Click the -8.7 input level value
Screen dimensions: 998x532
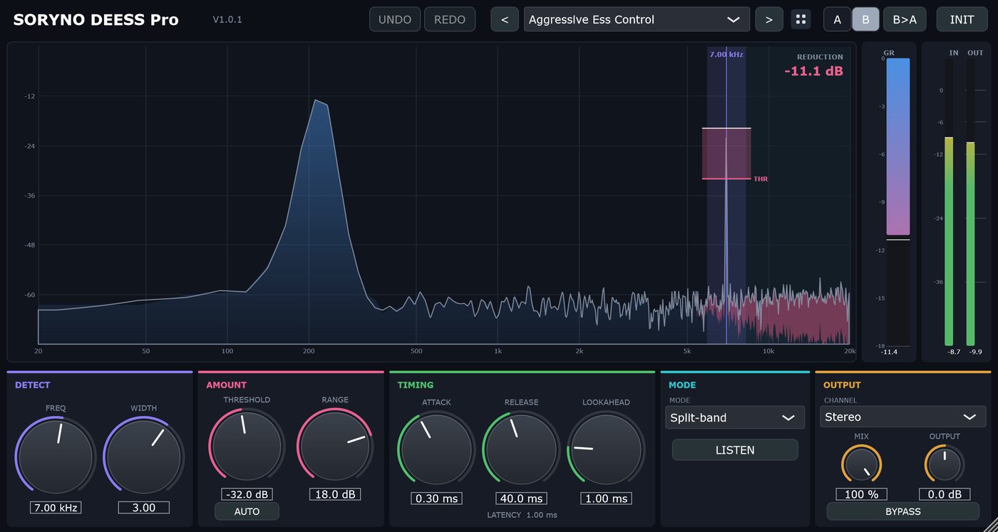pyautogui.click(x=954, y=352)
